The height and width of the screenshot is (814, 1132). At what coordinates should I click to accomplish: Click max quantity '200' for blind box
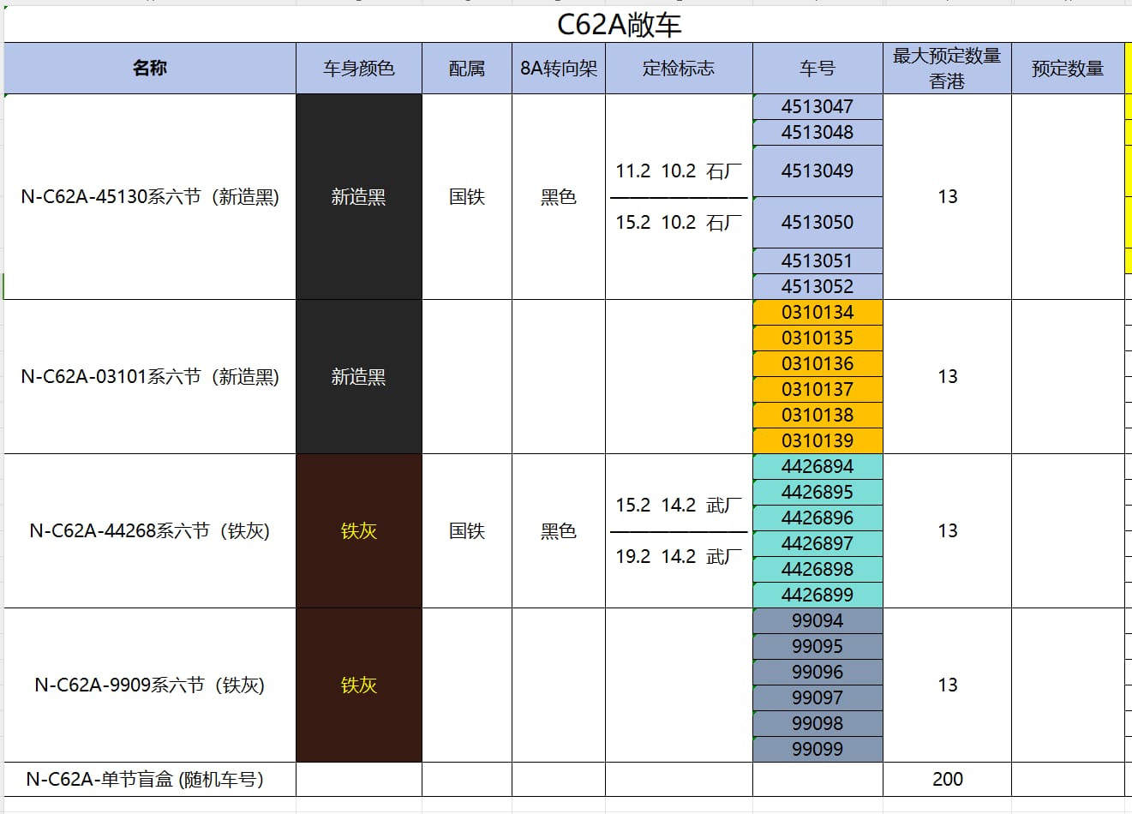(x=947, y=780)
